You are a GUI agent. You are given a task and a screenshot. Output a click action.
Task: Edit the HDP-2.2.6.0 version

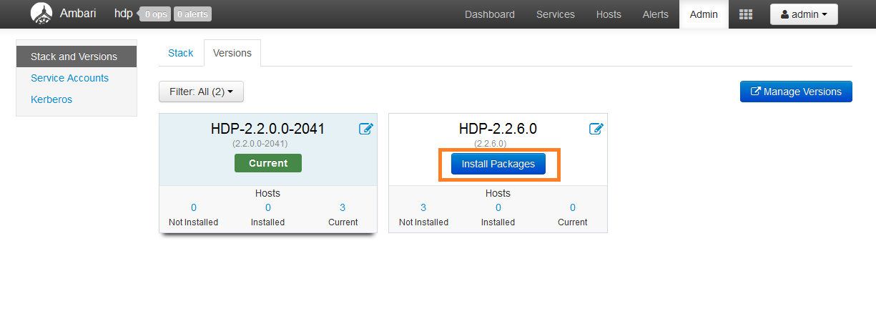coord(596,129)
